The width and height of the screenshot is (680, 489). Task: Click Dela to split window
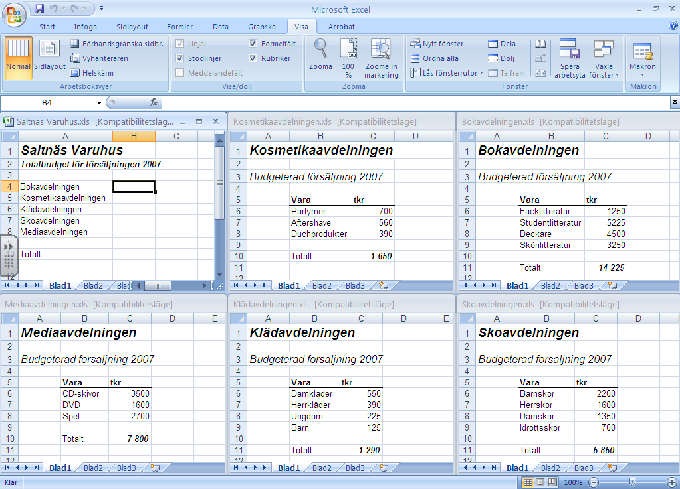point(502,44)
